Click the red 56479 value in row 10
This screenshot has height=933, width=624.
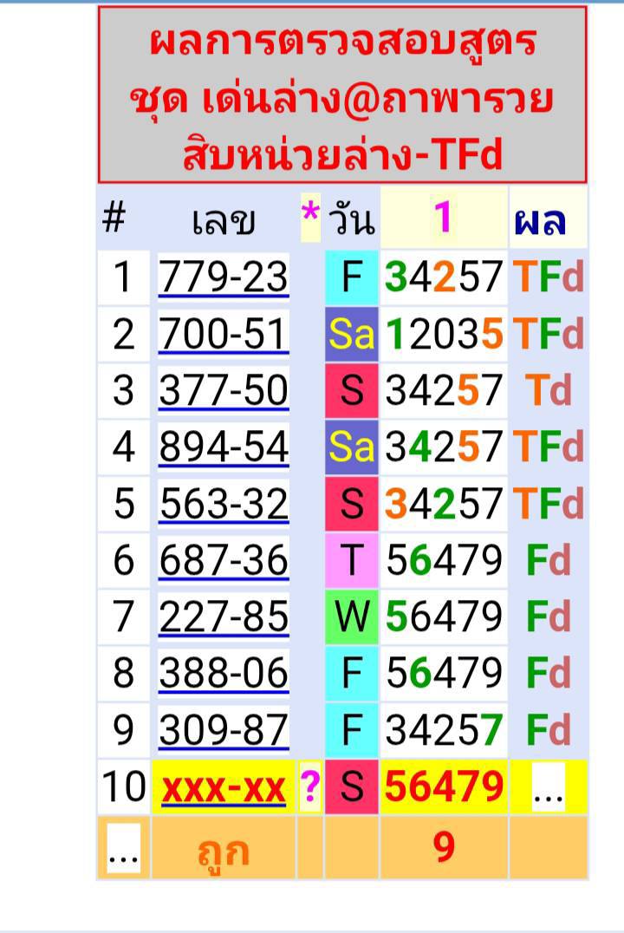[443, 787]
